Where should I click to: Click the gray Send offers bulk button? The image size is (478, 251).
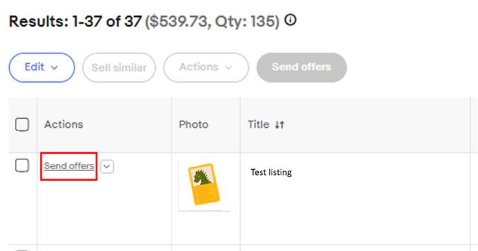point(301,68)
